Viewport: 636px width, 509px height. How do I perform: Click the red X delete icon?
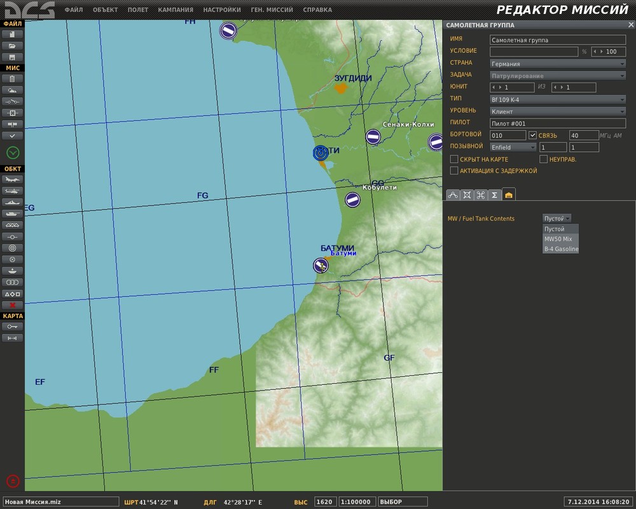(13, 305)
